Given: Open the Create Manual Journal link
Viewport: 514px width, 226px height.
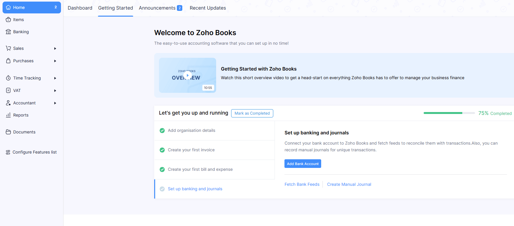Looking at the screenshot, I should [x=349, y=185].
